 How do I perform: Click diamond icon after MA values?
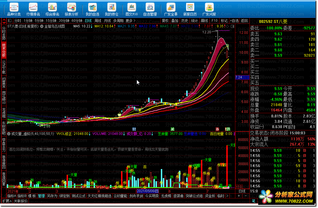click(227, 26)
